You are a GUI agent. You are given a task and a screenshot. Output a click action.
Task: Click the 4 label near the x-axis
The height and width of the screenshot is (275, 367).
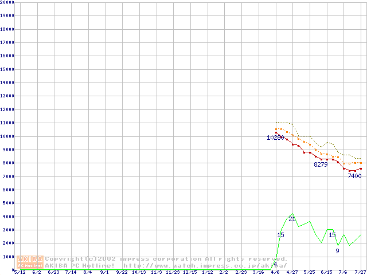coord(275,264)
